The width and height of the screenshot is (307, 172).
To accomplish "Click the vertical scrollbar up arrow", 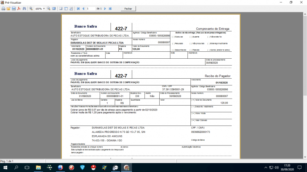I will [x=305, y=14].
